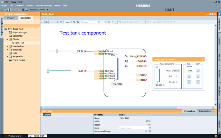The height and width of the screenshot is (138, 221).
Task: Expand the Monitoring tree node
Action: pyautogui.click(x=7, y=46)
